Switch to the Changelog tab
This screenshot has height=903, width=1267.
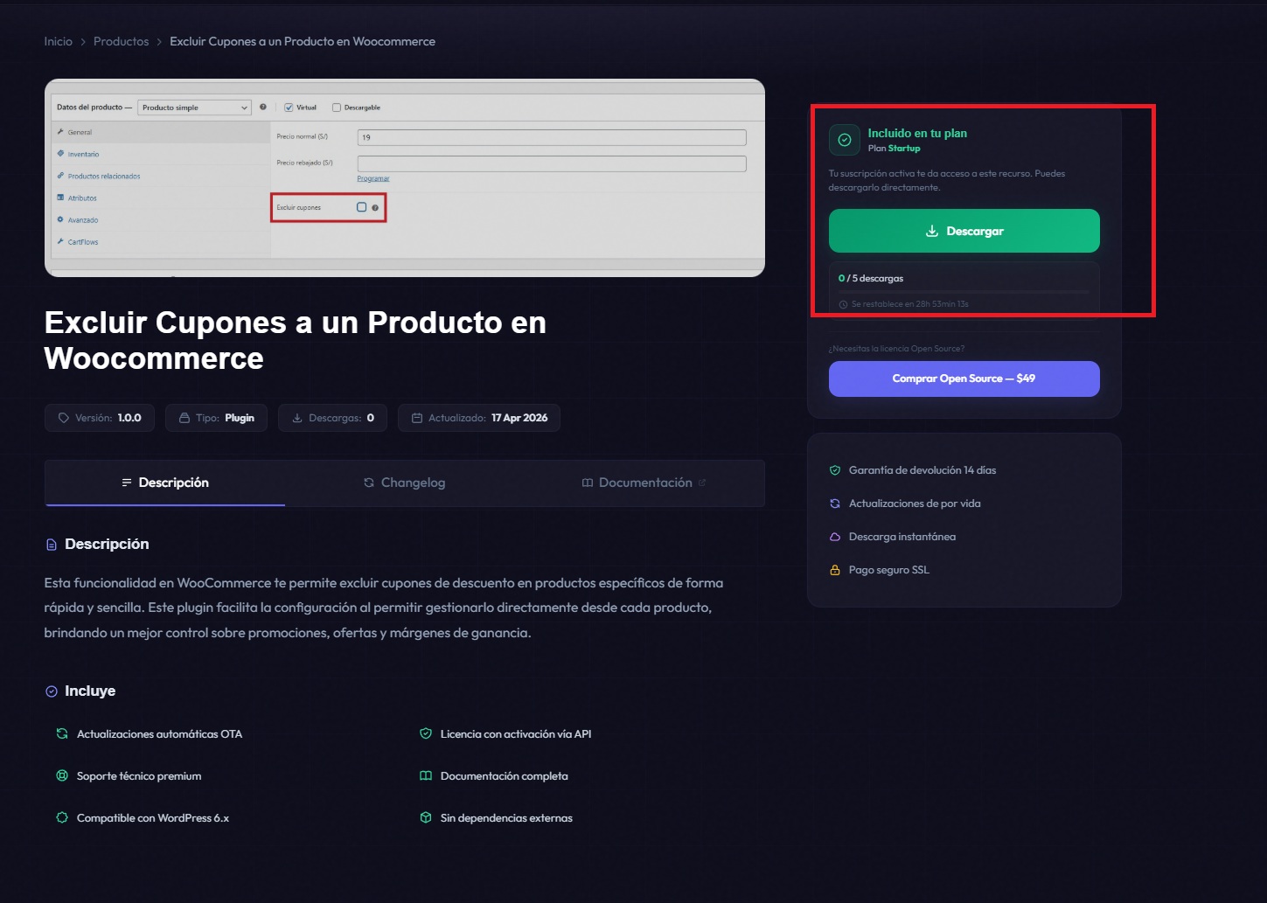pyautogui.click(x=405, y=483)
